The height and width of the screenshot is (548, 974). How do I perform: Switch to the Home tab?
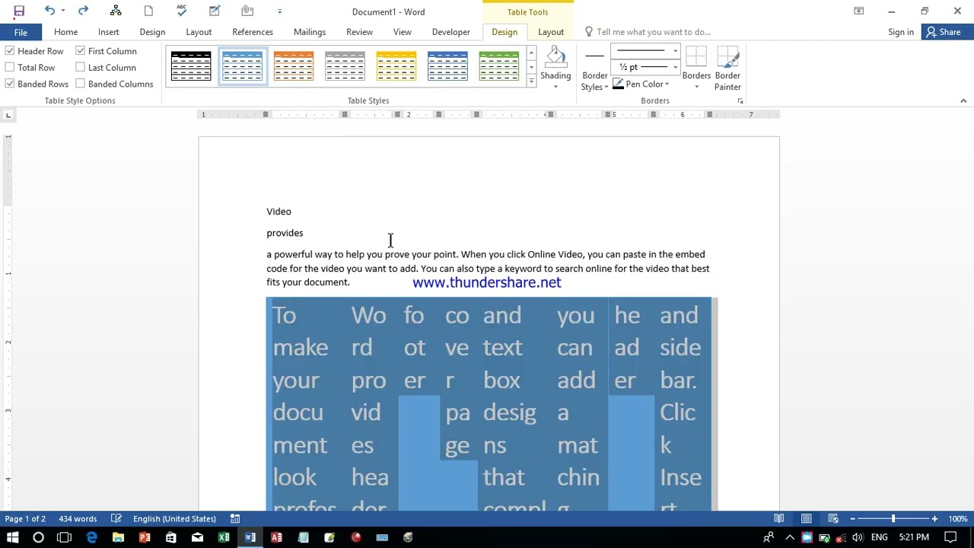[x=65, y=32]
